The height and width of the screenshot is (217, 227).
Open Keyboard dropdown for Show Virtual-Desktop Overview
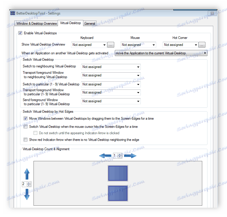[x=89, y=45]
